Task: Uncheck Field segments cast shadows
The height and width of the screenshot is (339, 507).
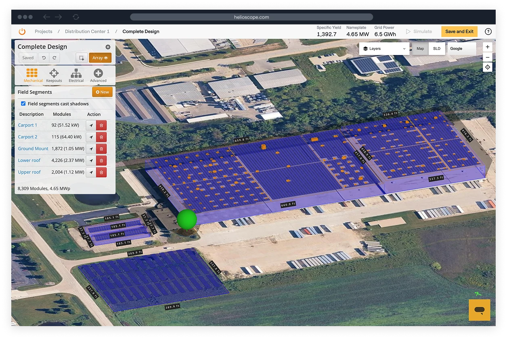Action: [x=23, y=103]
